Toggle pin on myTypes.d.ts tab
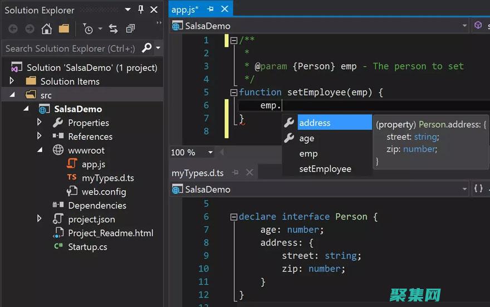 pyautogui.click(x=236, y=173)
